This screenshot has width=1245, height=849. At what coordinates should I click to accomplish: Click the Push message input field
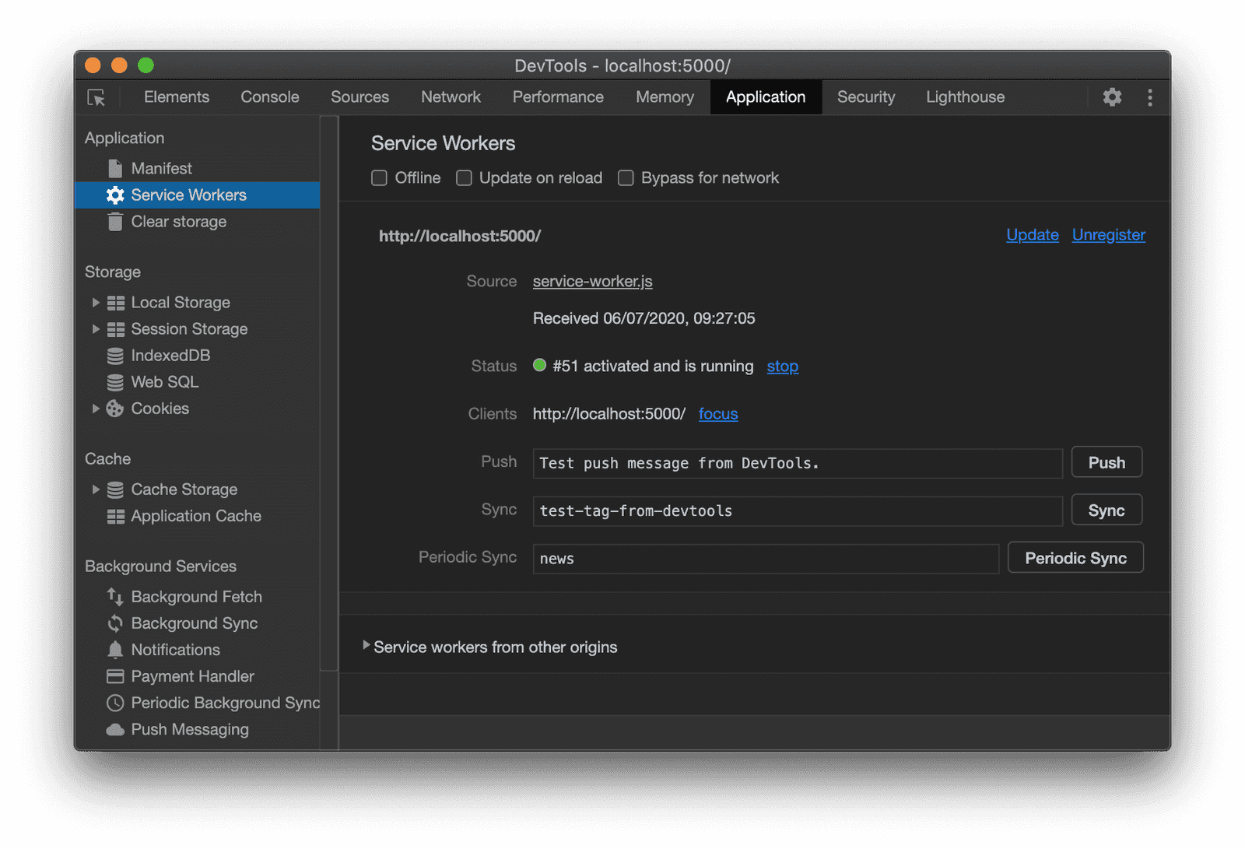[797, 464]
